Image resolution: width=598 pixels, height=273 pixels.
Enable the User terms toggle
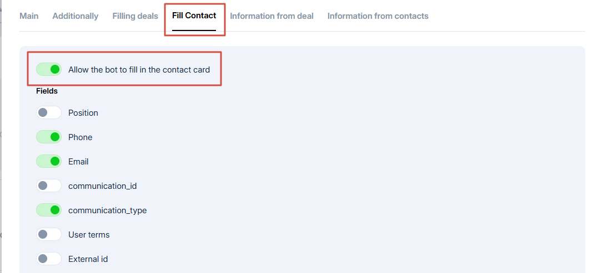click(49, 235)
